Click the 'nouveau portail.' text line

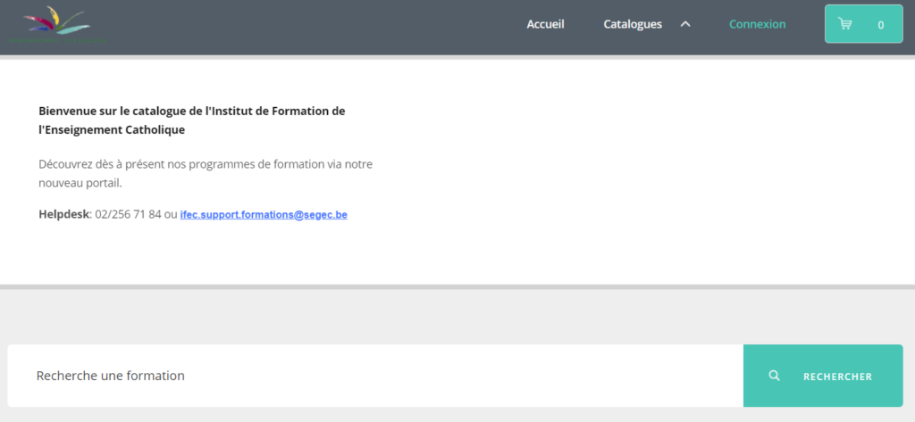coord(80,183)
